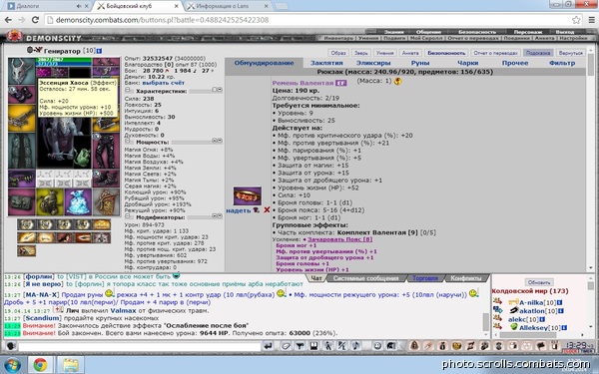
Task: Click the надеть link under the belt
Action: tap(238, 210)
